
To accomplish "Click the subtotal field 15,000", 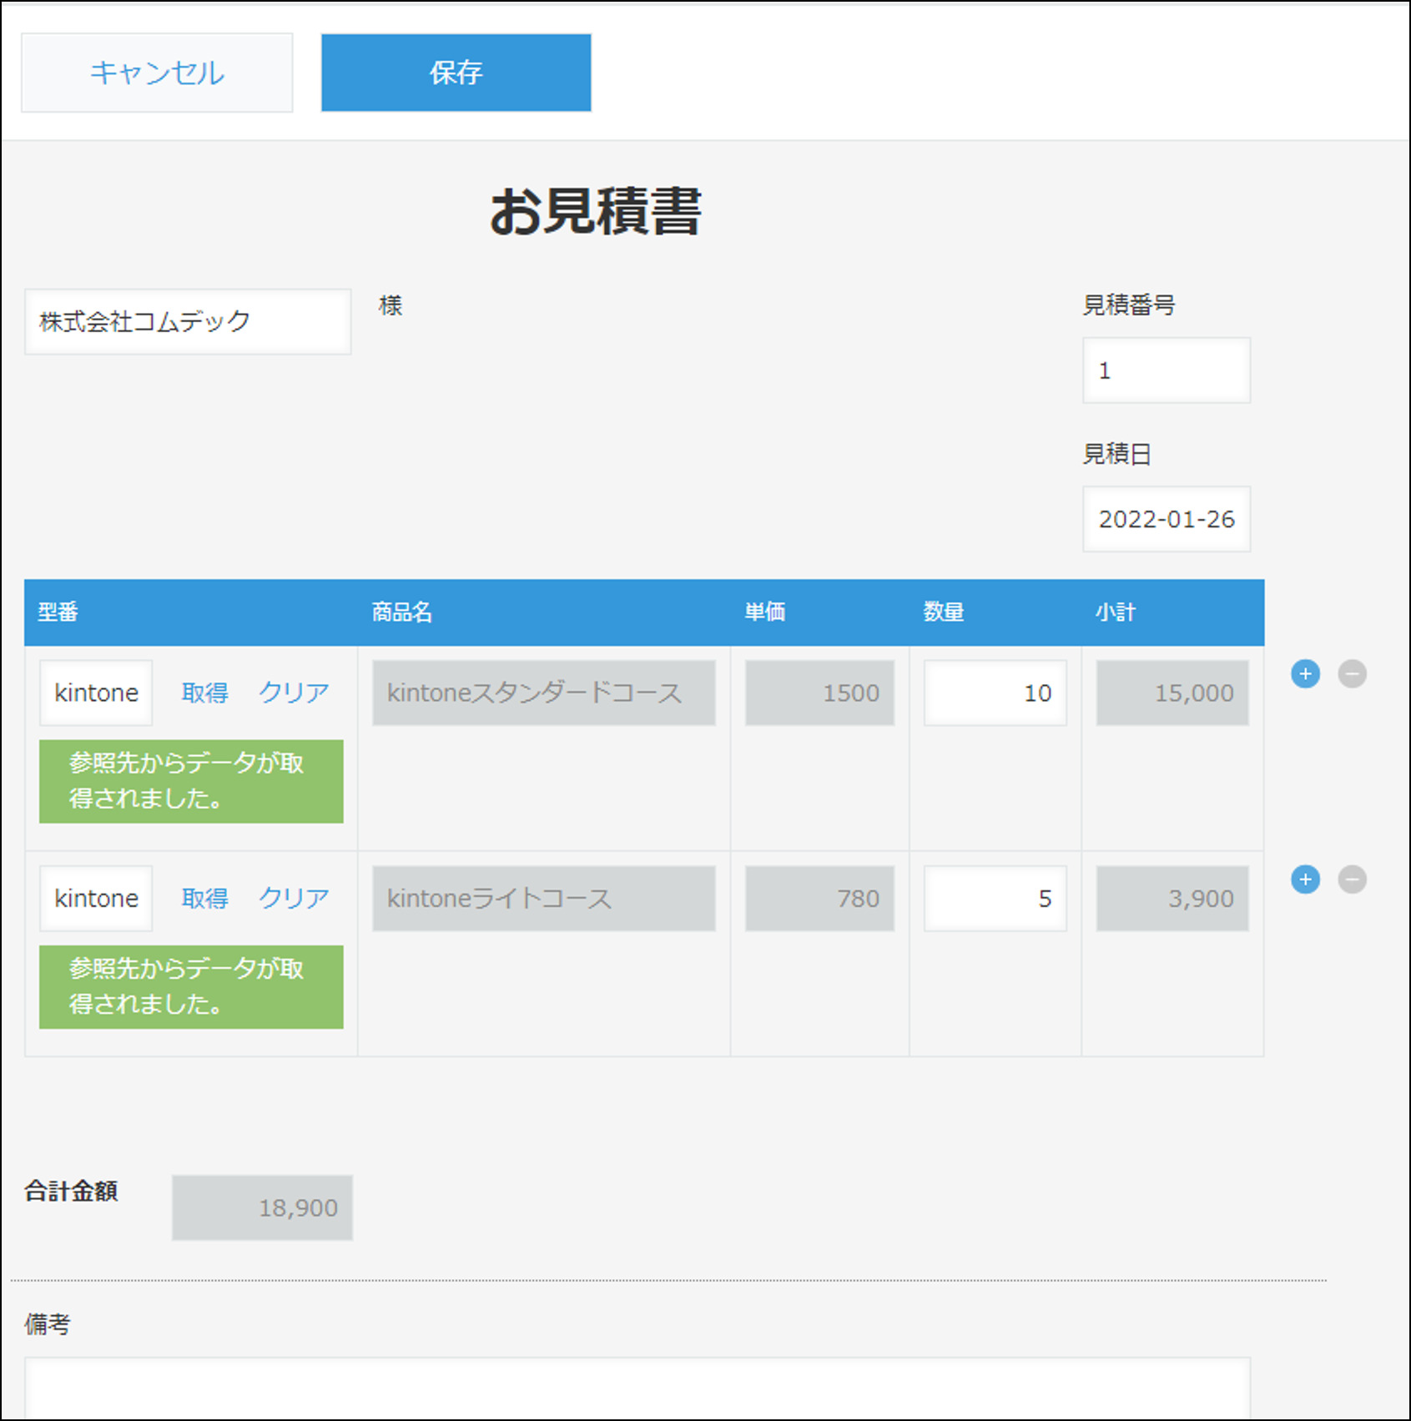I will tap(1172, 693).
